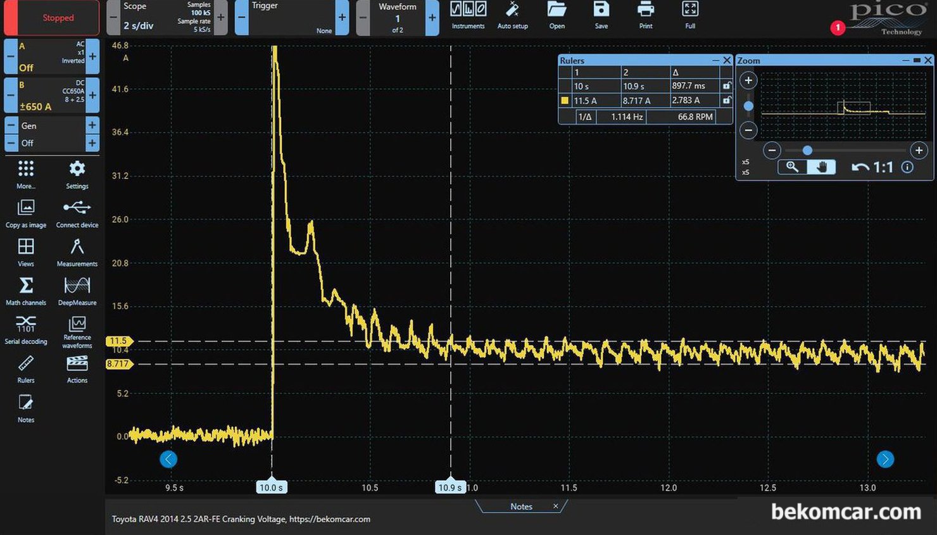
Task: Open the Notes tab at bottom
Action: [x=521, y=507]
